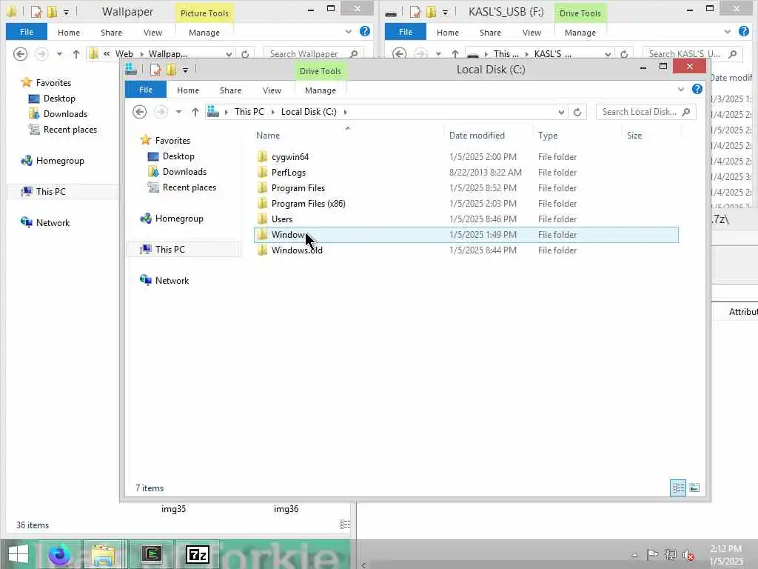Sort by Name column header
758x569 pixels.
(x=268, y=136)
